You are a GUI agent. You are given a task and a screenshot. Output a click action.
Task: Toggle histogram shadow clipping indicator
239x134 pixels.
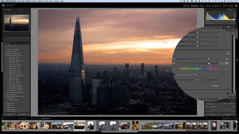click(207, 13)
